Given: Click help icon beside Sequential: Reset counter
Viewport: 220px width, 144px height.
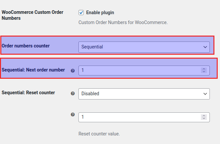Looking at the screenshot, I should [73, 93].
